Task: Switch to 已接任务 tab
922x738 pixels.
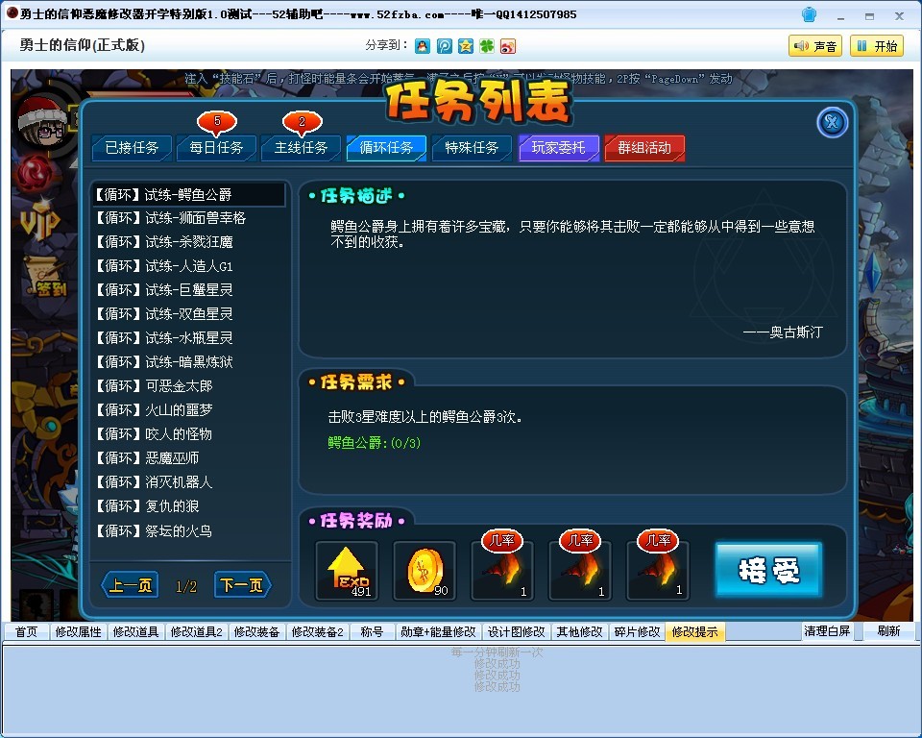Action: click(x=132, y=148)
